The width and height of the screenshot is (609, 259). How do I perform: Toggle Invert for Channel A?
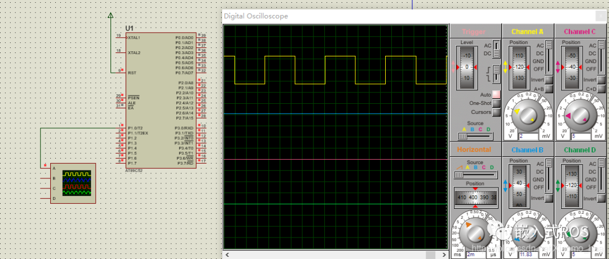549,80
